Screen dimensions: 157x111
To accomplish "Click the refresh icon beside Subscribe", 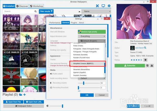I will point(147,65).
